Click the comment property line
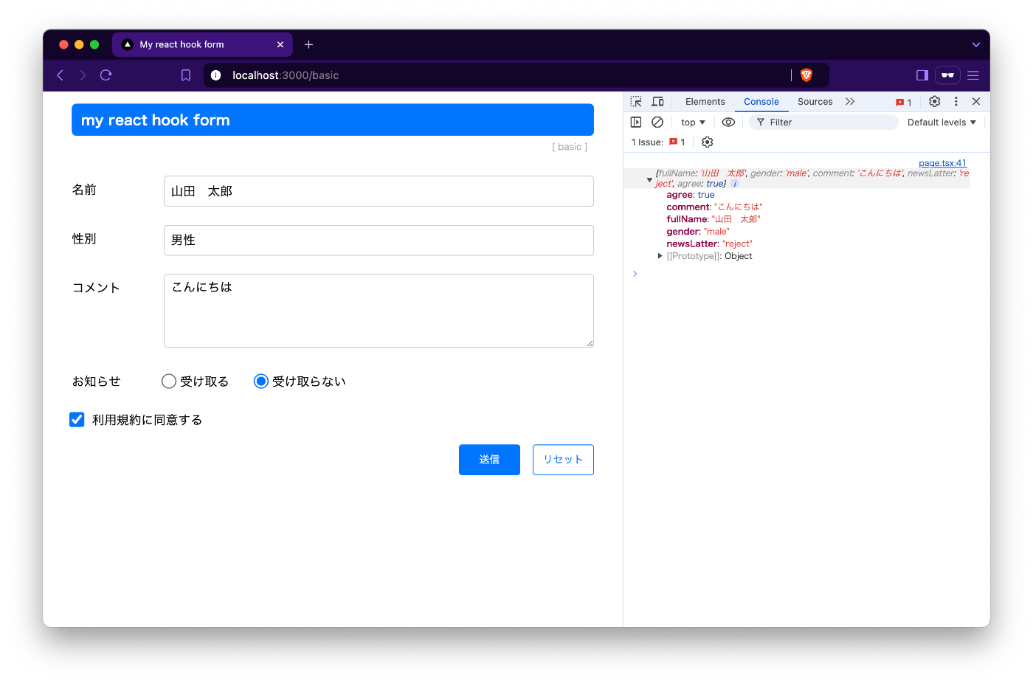This screenshot has width=1033, height=684. point(714,207)
